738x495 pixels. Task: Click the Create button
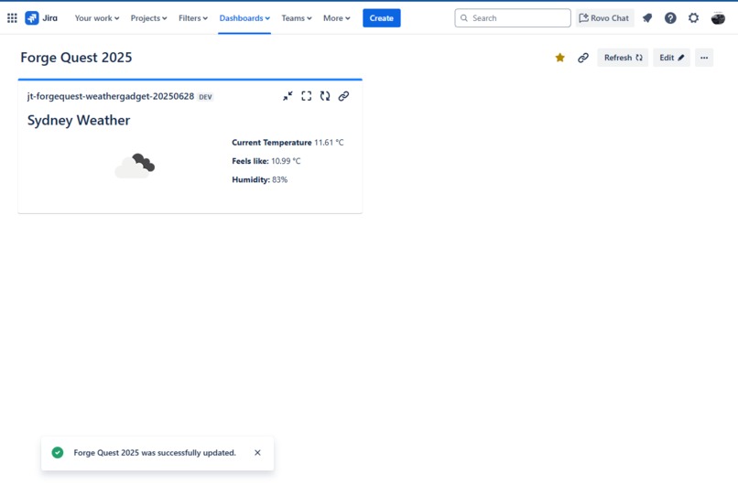[x=381, y=18]
